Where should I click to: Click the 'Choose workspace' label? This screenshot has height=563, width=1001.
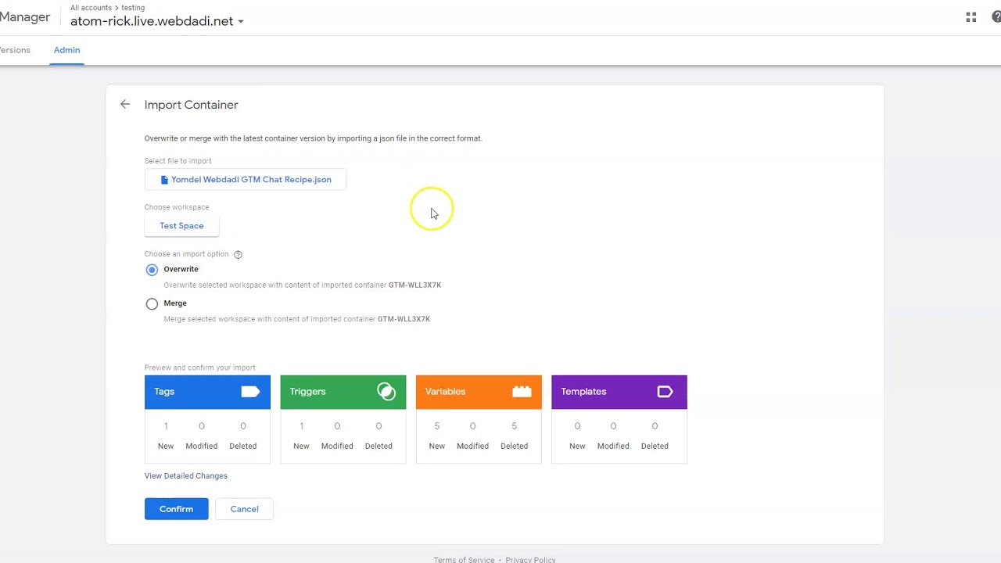tap(177, 207)
